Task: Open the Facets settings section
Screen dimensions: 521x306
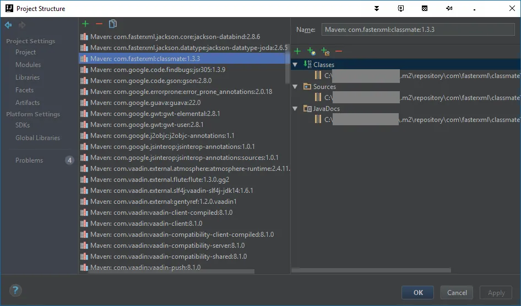Action: [x=25, y=90]
